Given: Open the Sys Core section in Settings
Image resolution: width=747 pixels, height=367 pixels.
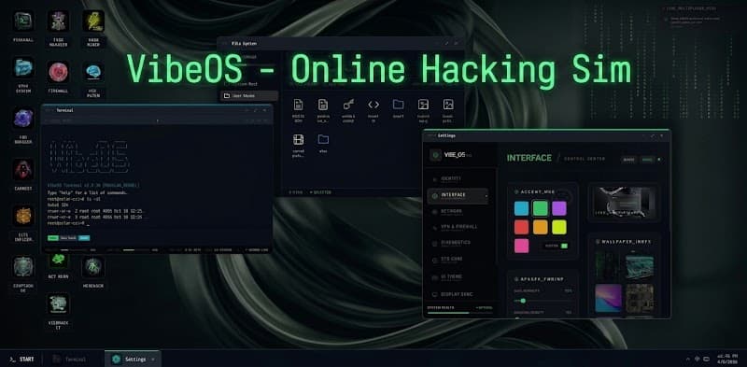Looking at the screenshot, I should [458, 260].
